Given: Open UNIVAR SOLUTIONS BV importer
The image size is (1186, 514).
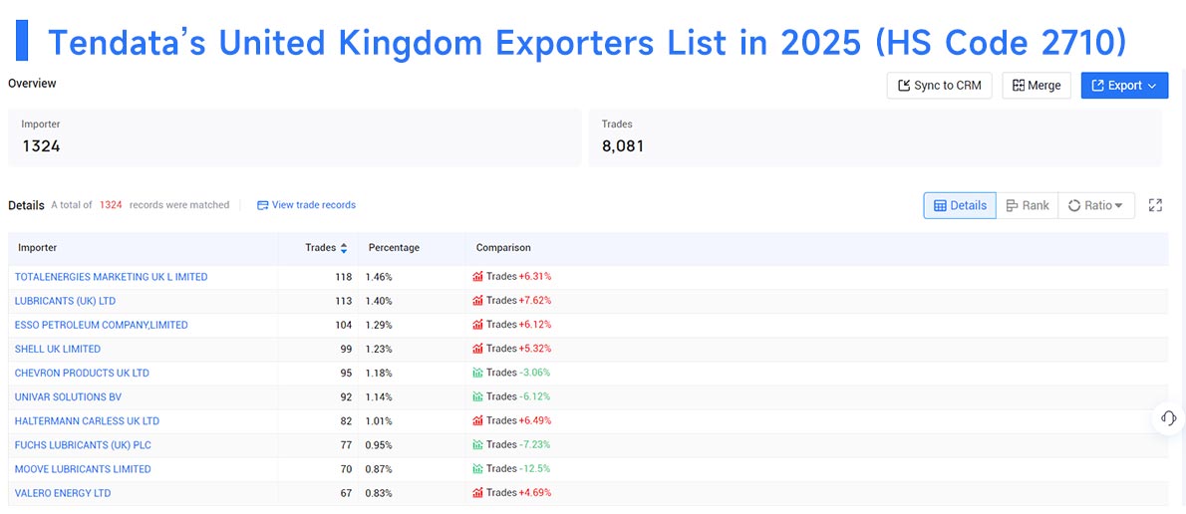Looking at the screenshot, I should (68, 396).
